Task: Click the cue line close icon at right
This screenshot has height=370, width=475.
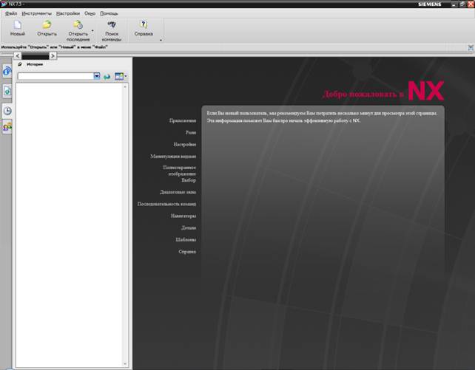Action: (x=471, y=47)
